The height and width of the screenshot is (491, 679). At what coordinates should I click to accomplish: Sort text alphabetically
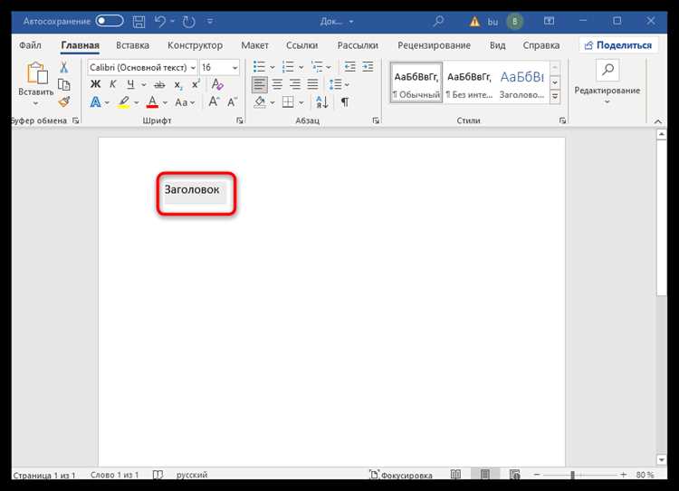tap(322, 102)
